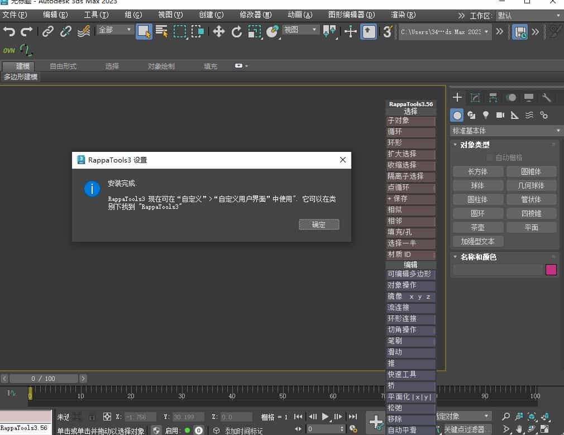Pick the object color swatch
The image size is (564, 435).
click(x=551, y=270)
